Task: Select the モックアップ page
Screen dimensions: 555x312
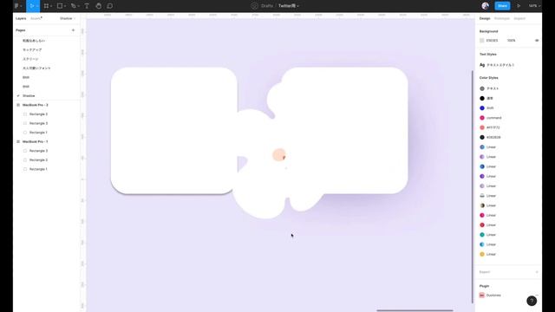Action: click(x=32, y=50)
